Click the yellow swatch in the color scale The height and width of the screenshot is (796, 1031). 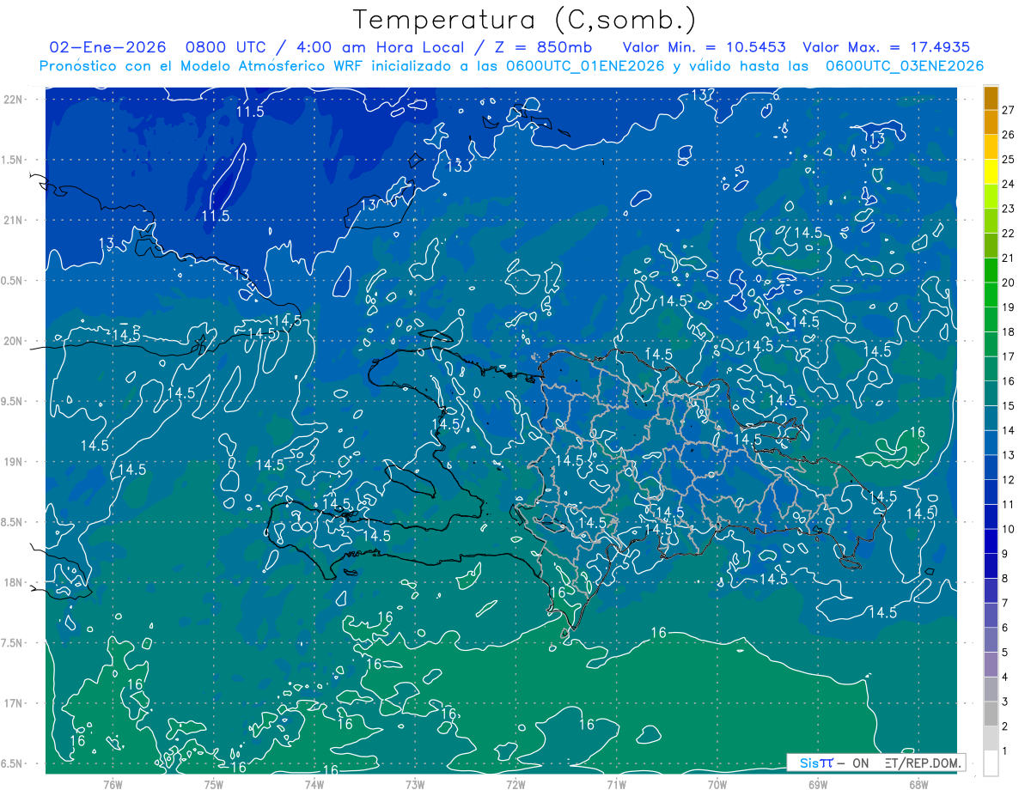(991, 173)
